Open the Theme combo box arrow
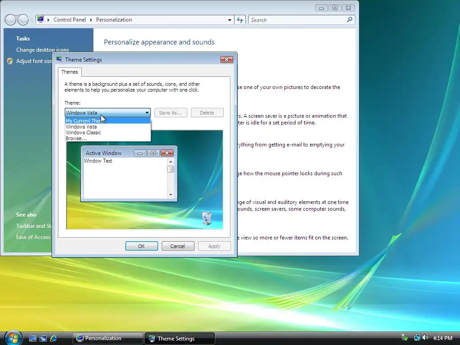Screen dimensions: 460x345 point(147,113)
